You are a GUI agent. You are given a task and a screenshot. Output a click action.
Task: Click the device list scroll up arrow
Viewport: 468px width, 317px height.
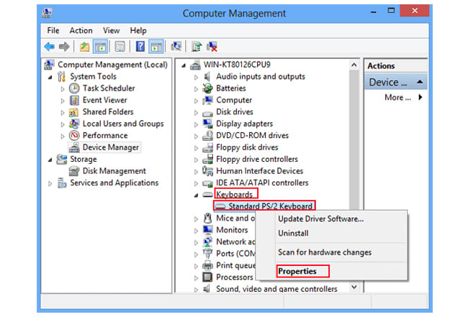click(354, 65)
